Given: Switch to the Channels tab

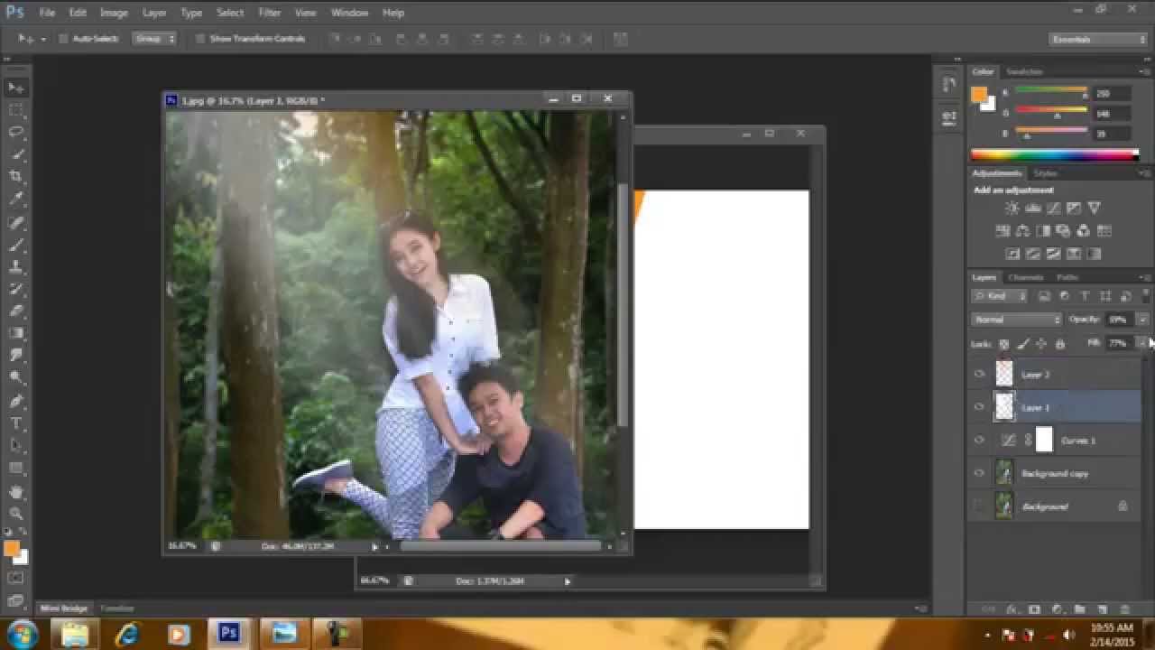Looking at the screenshot, I should coord(1026,277).
